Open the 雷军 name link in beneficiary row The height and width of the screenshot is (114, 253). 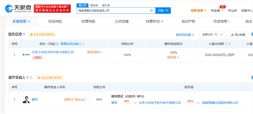click(35, 99)
